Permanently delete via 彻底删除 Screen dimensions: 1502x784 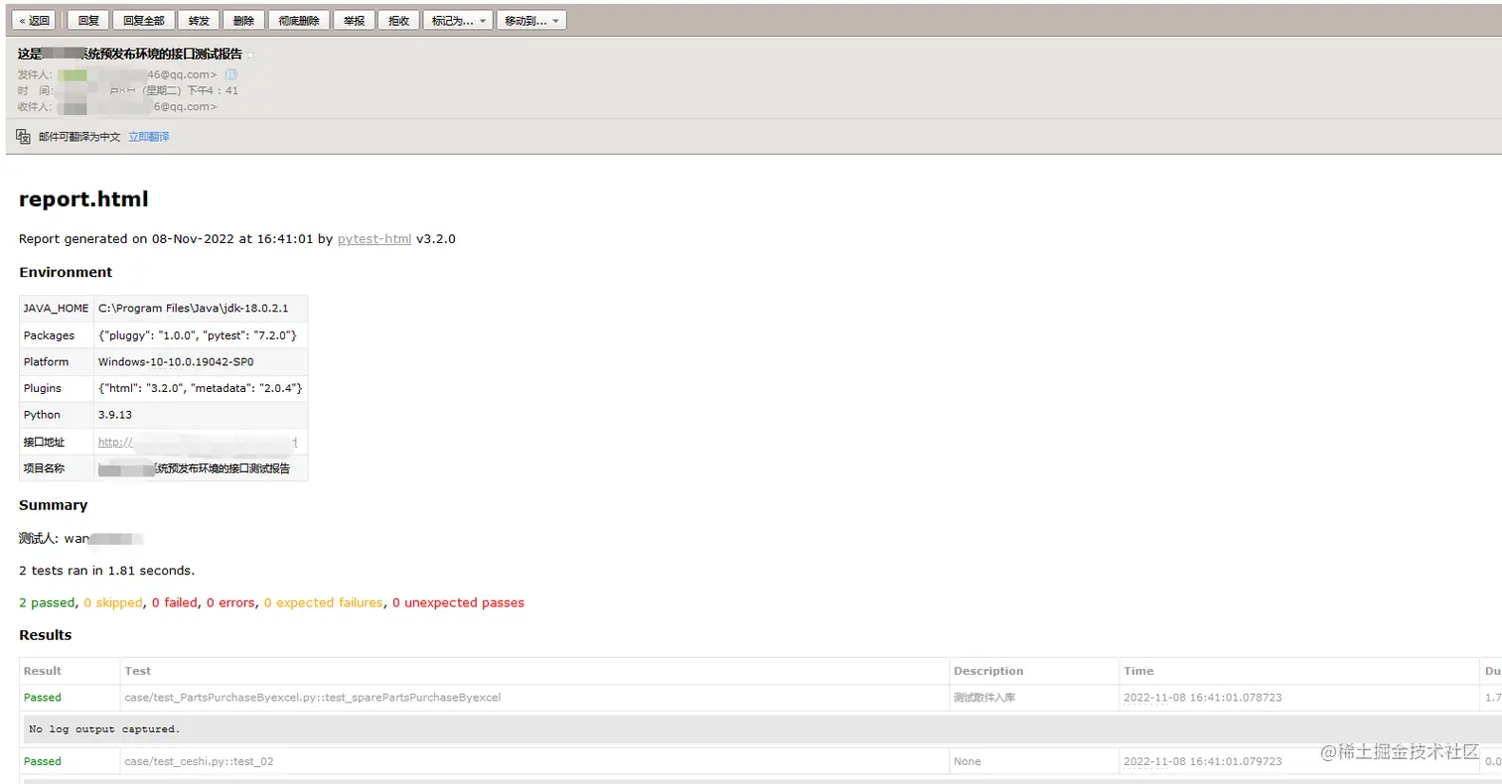pos(299,20)
